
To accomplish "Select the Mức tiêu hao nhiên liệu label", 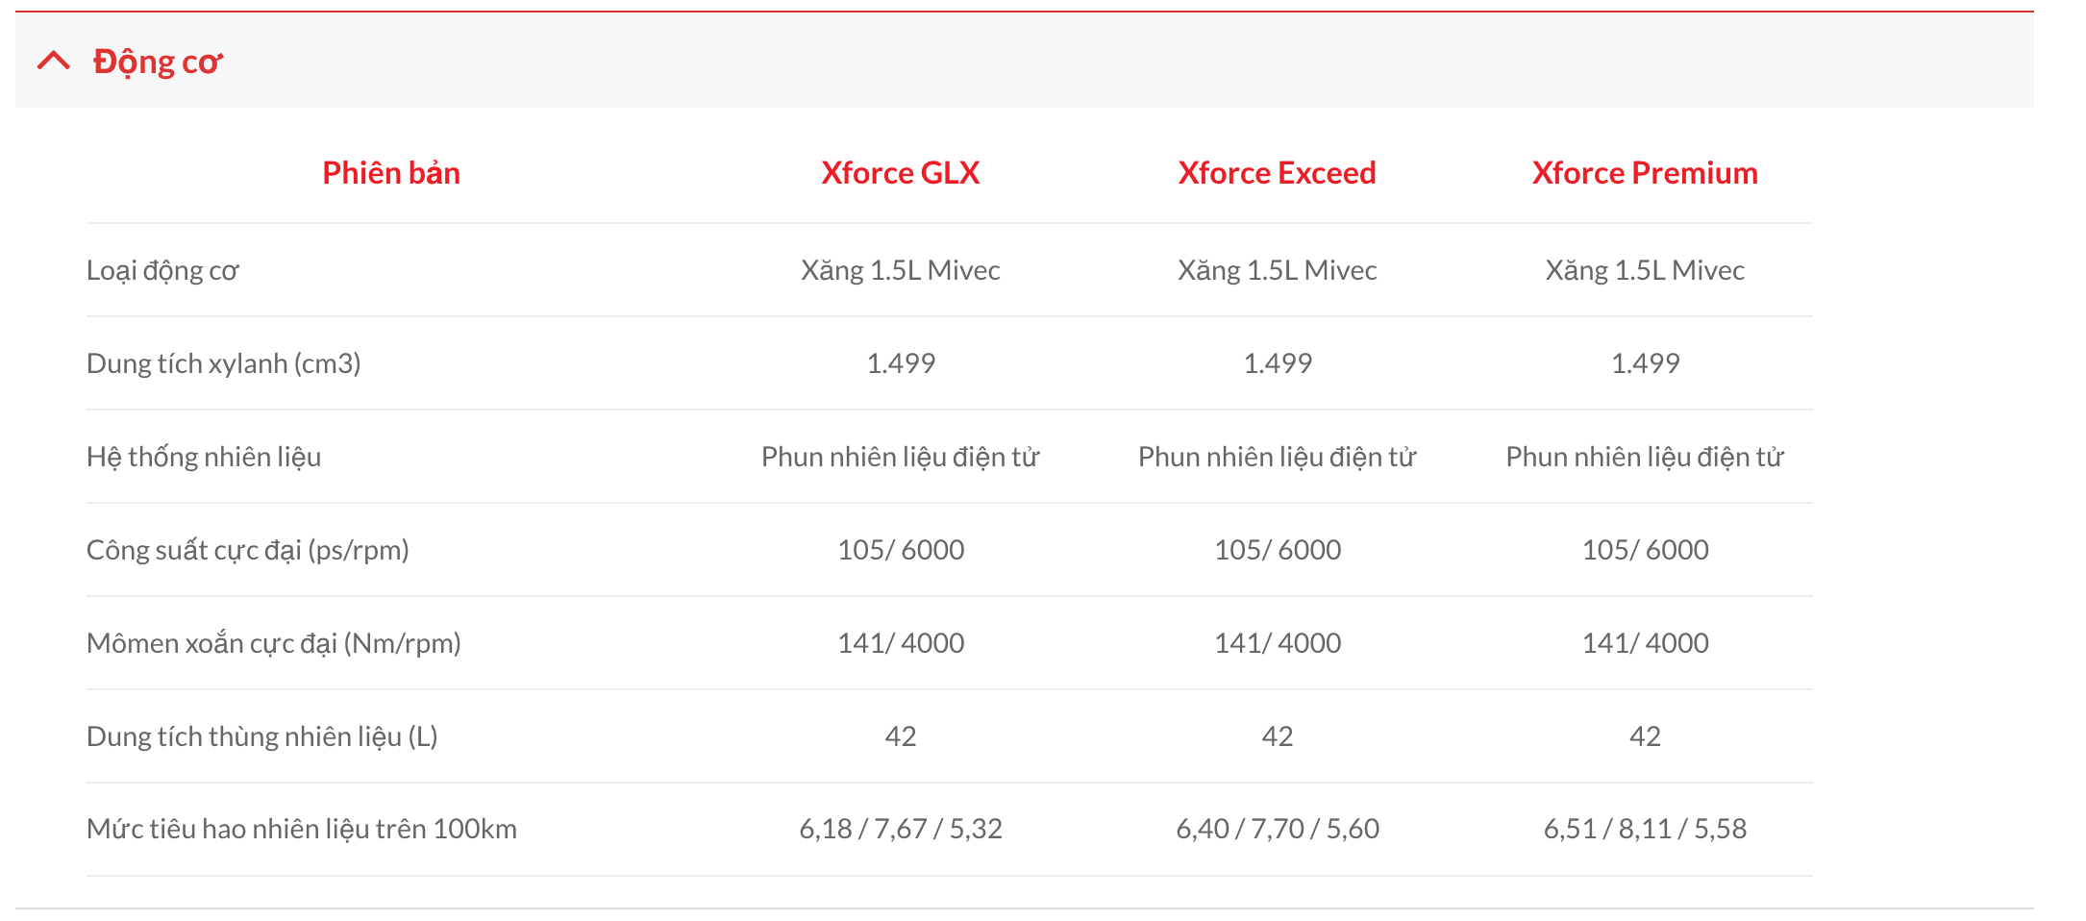I will coord(301,829).
